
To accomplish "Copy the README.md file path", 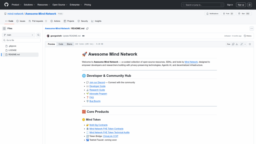I will pyautogui.click(x=87, y=28).
